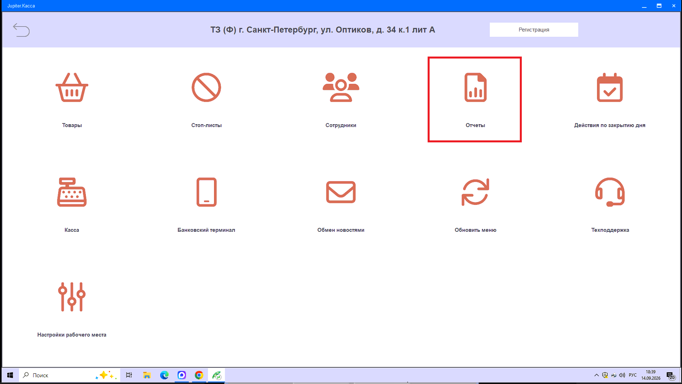Switch to the Jupiter.Касса taskbar icon
Image resolution: width=682 pixels, height=384 pixels.
pyautogui.click(x=216, y=375)
